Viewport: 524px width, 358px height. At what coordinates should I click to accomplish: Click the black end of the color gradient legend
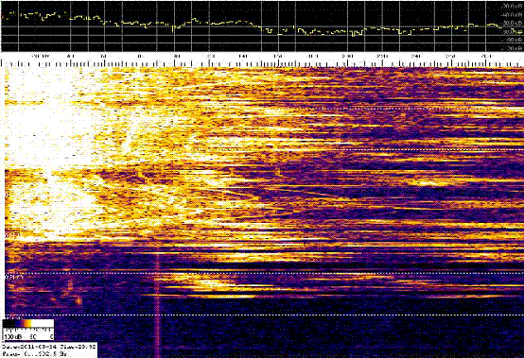[x=9, y=324]
